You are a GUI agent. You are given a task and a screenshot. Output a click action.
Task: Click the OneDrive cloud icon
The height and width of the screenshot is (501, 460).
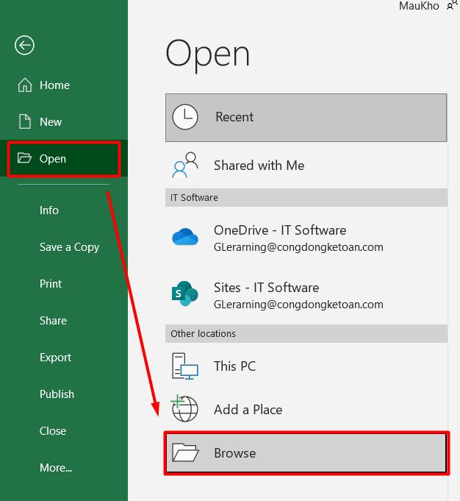pyautogui.click(x=185, y=237)
